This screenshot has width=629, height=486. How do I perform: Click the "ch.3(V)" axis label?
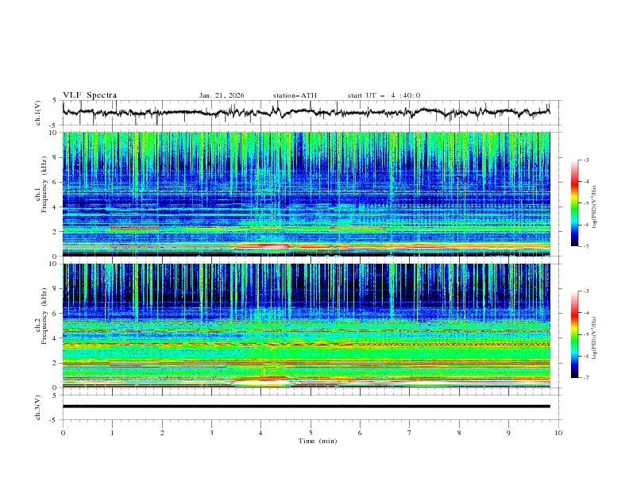[x=38, y=407]
